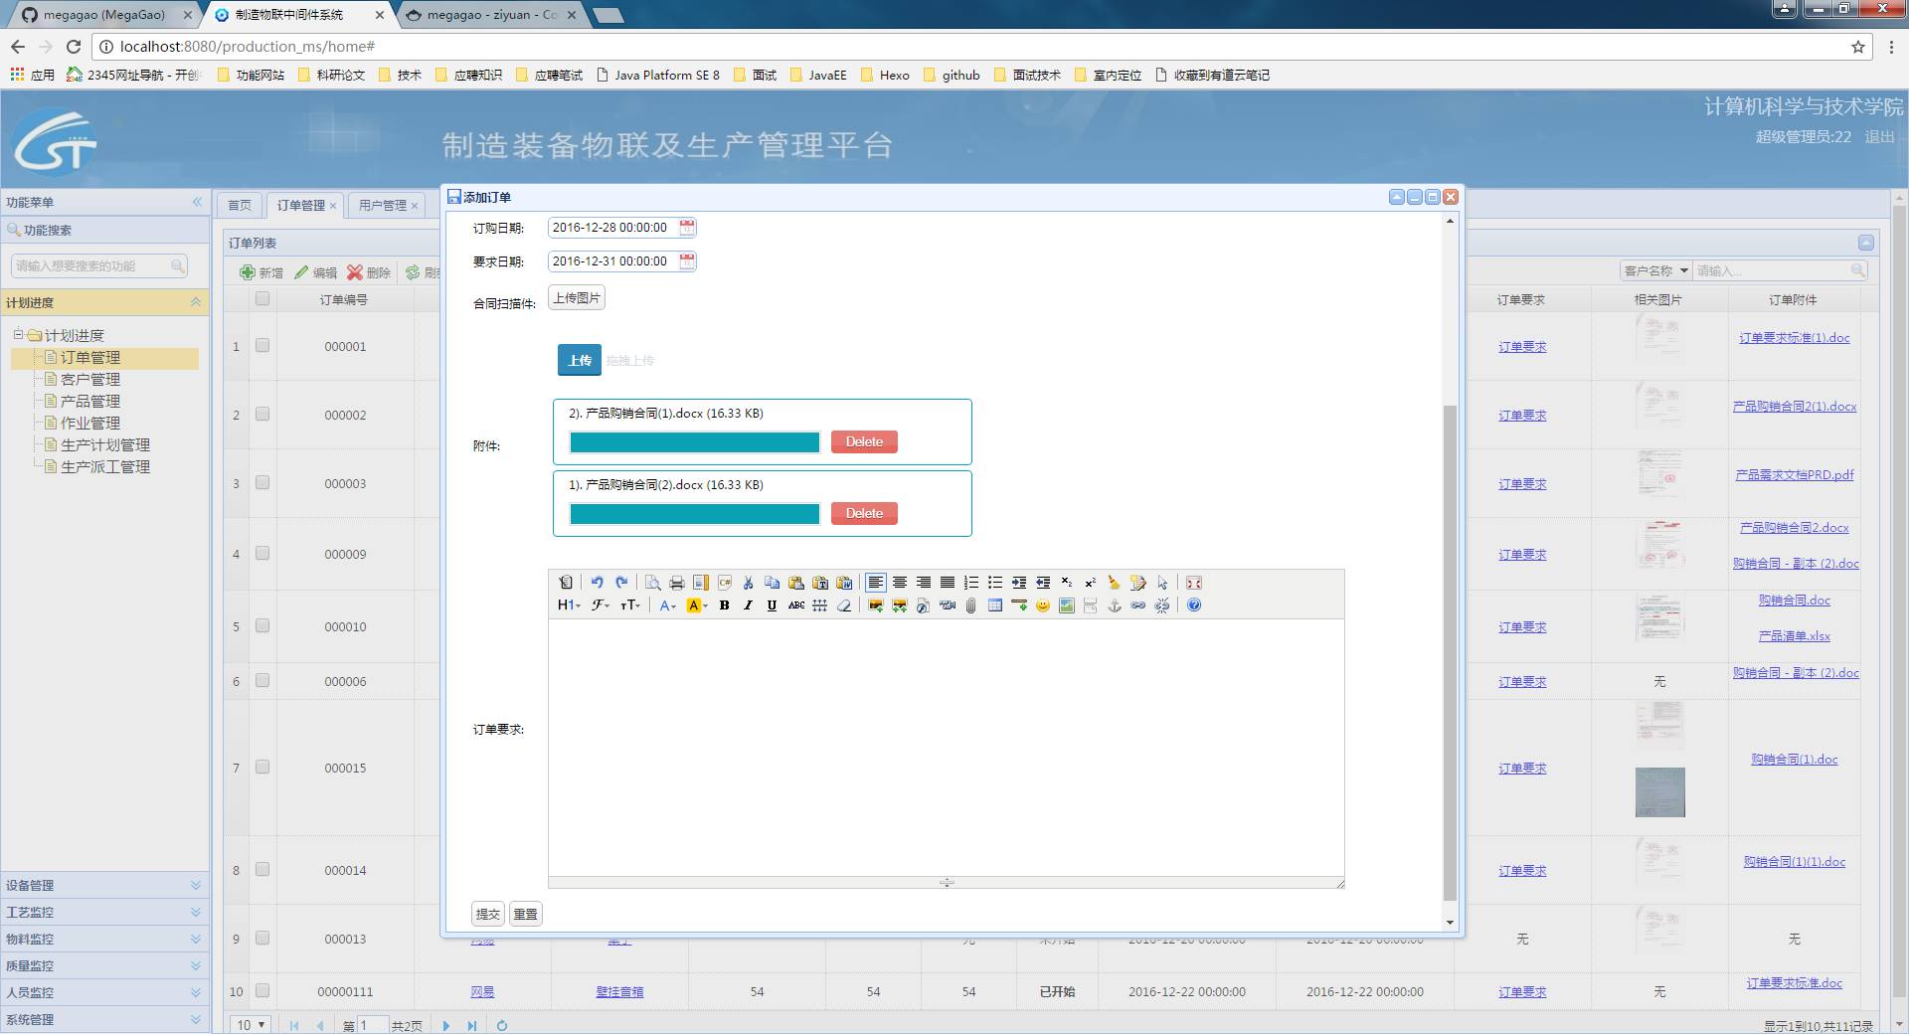
Task: Toggle italic formatting in editor
Action: click(x=748, y=605)
